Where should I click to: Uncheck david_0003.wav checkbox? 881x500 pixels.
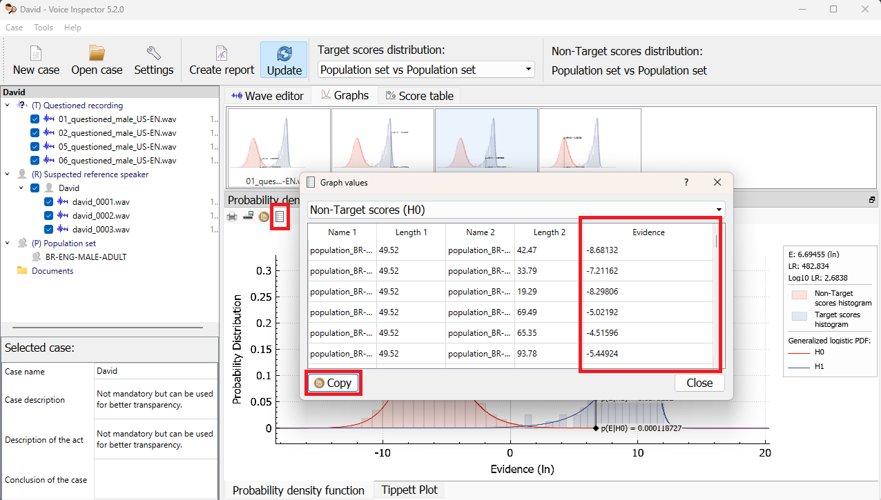49,230
